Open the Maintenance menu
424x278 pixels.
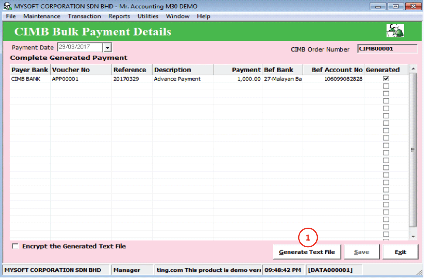coord(42,16)
